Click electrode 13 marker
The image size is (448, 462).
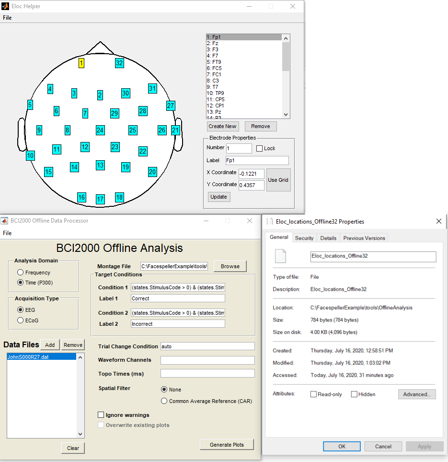coord(100,166)
